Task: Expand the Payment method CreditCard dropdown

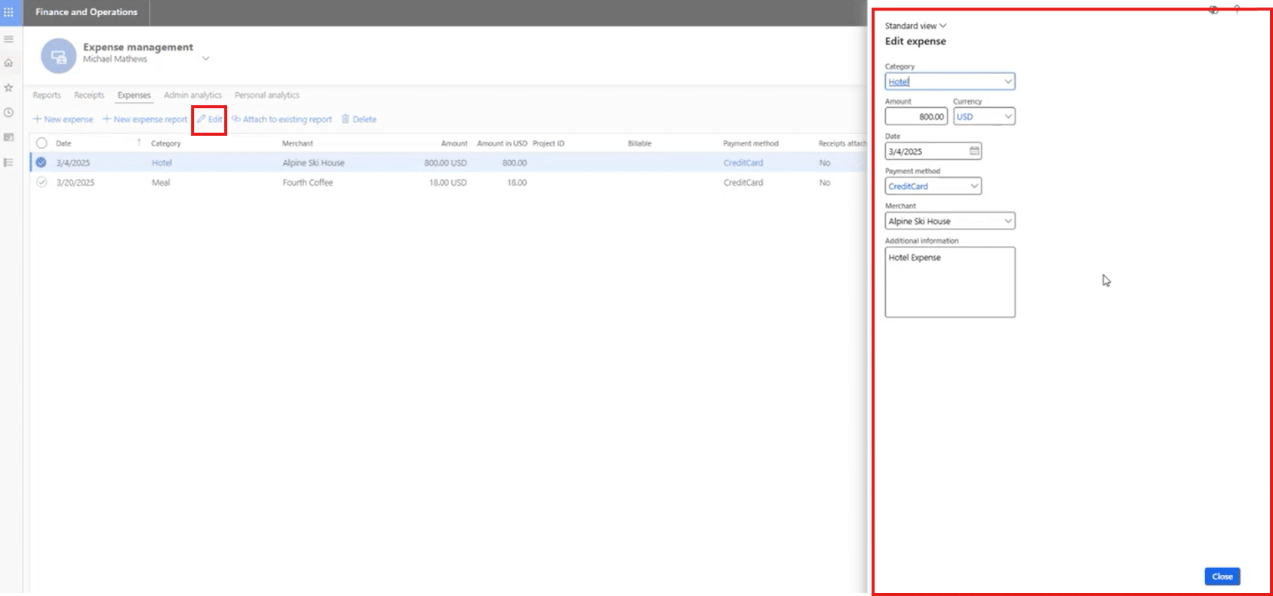Action: point(974,186)
